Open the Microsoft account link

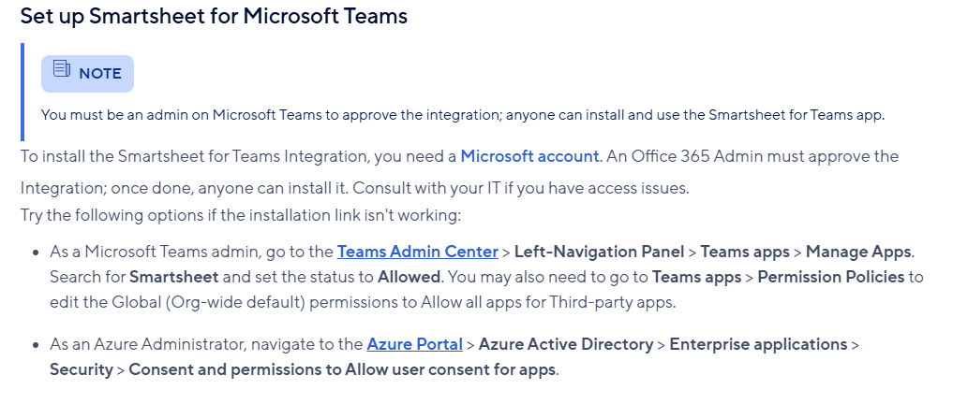coord(529,156)
